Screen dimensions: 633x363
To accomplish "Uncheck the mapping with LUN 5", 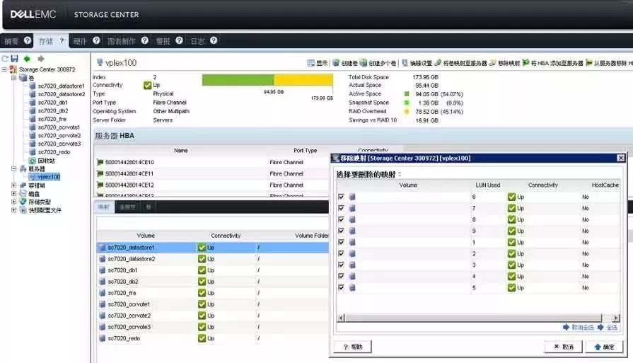I will [342, 287].
